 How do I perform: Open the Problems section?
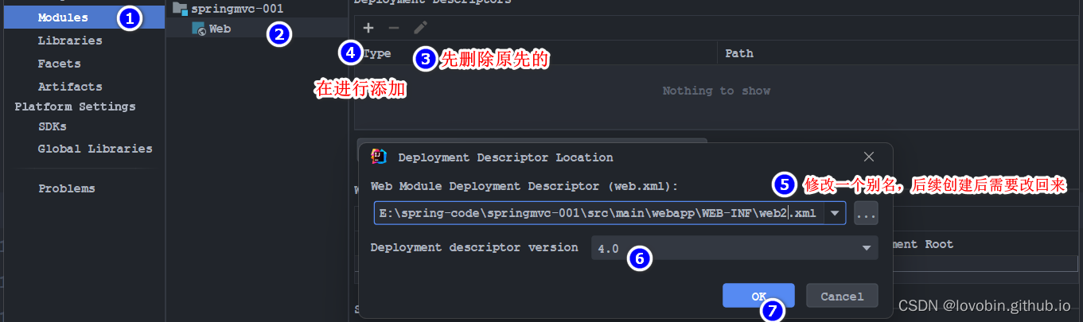67,188
